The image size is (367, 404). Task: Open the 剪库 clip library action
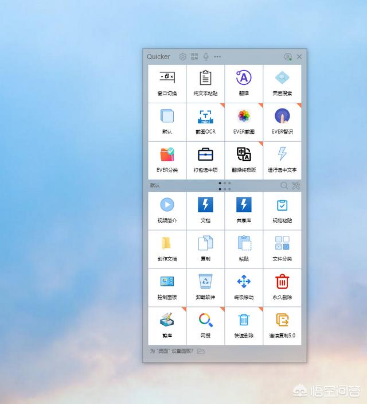pyautogui.click(x=167, y=326)
